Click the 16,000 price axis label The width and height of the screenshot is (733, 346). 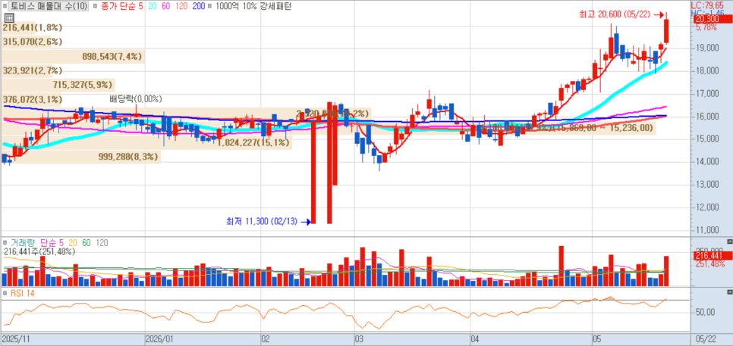tap(707, 116)
